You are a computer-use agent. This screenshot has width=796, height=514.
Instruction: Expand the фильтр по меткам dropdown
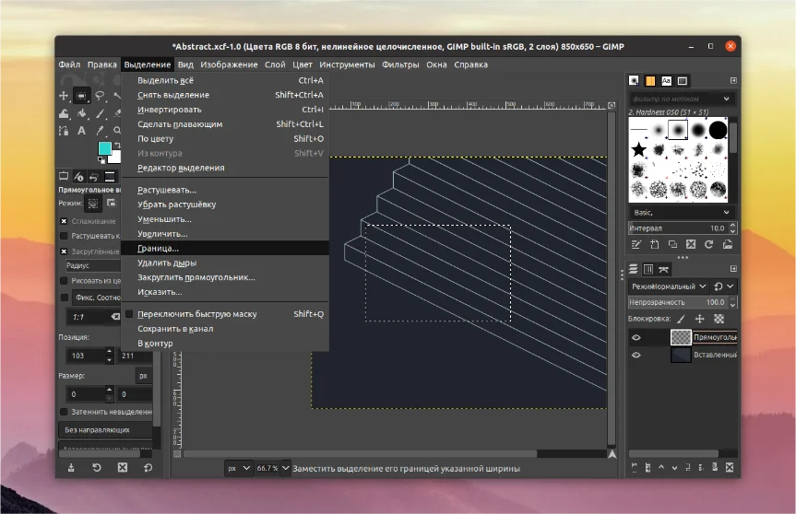pos(727,99)
